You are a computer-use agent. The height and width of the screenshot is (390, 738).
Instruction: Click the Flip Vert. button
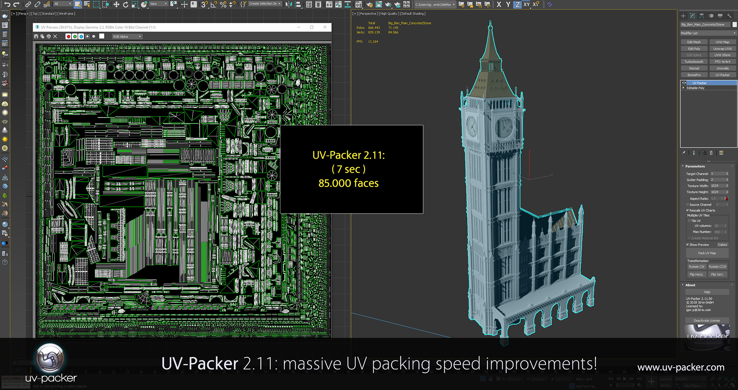718,274
